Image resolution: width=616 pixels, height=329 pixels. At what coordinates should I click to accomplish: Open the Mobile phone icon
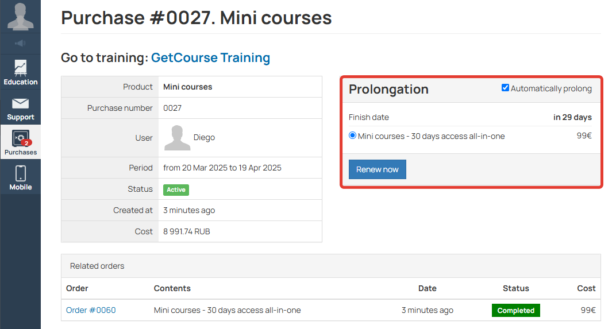pos(21,173)
